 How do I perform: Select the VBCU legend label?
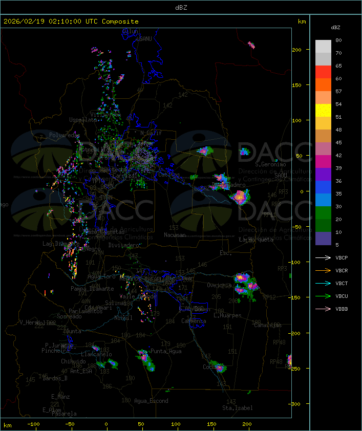tap(342, 296)
